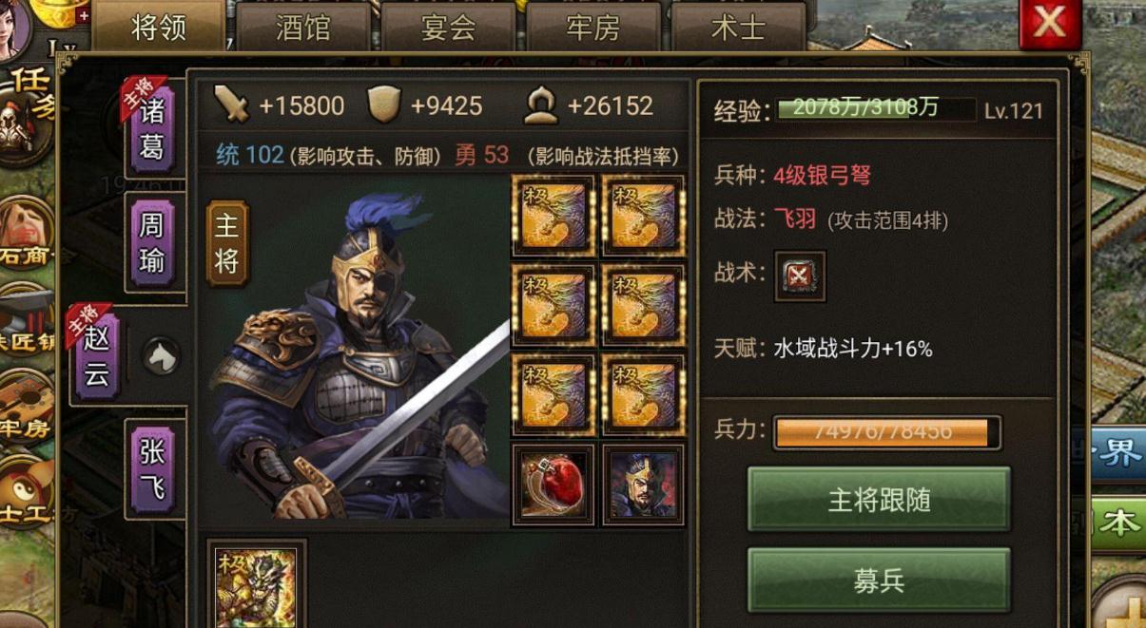Select the red gem pouch item slot
The height and width of the screenshot is (628, 1146).
[554, 485]
